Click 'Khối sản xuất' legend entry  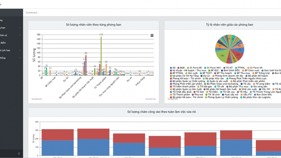pos(248,89)
